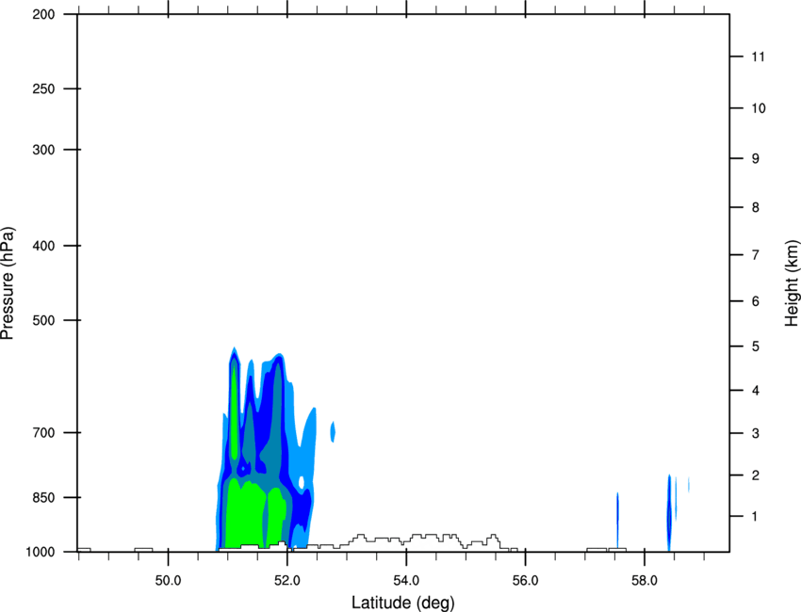Pick height tick label 2
The height and width of the screenshot is (612, 801).
coord(756,475)
